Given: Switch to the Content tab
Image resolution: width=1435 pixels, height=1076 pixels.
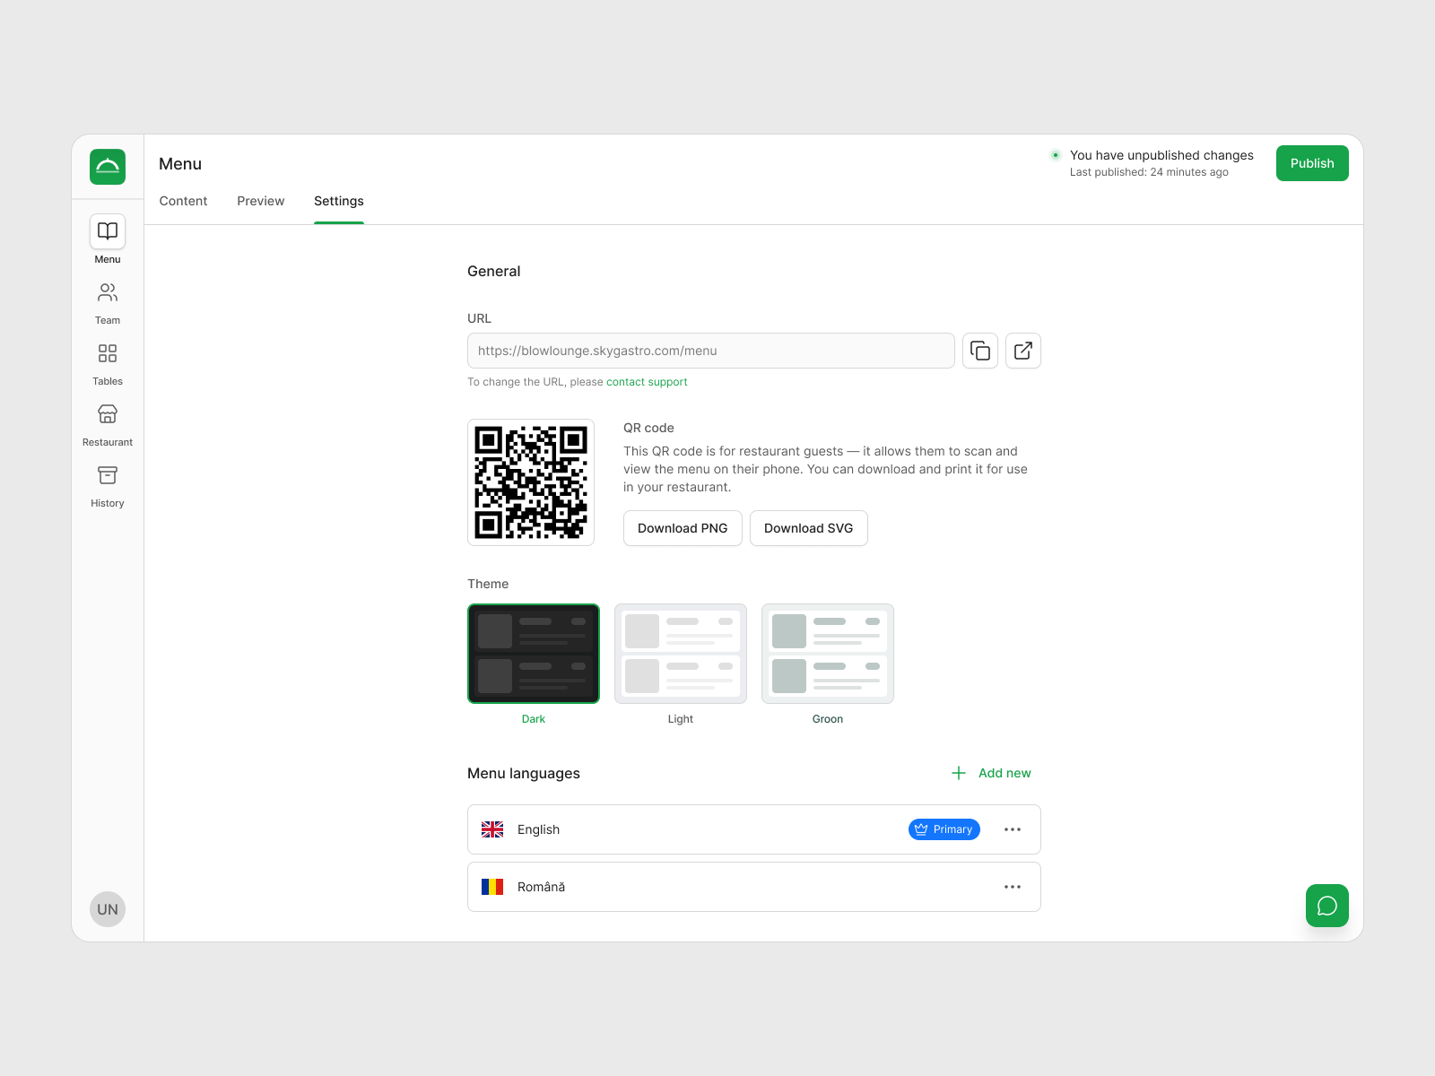Looking at the screenshot, I should (x=183, y=201).
